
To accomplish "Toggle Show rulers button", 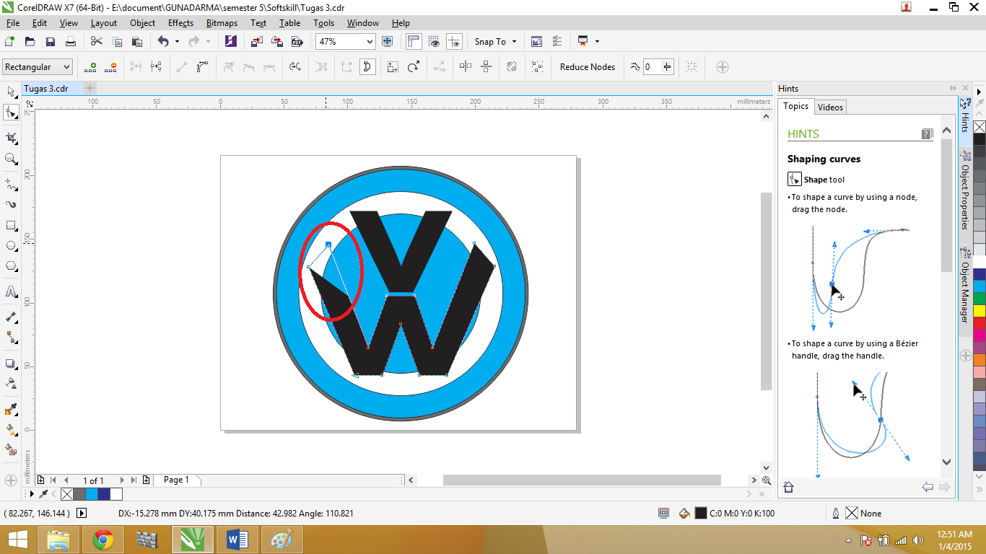I will point(414,42).
